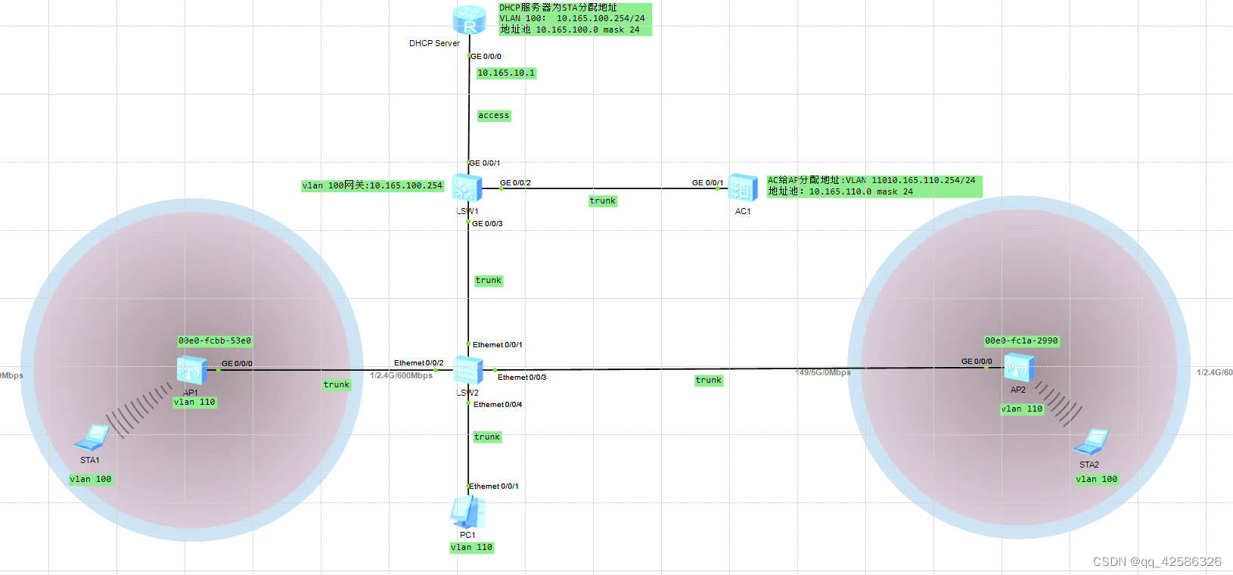Select the 00e0-fcbb-53e0 MAC label
This screenshot has height=575, width=1233.
pos(215,341)
